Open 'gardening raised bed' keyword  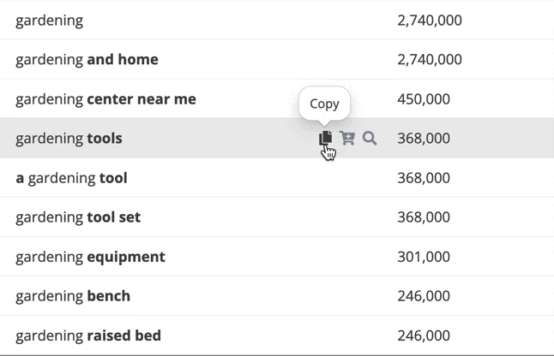(x=88, y=335)
